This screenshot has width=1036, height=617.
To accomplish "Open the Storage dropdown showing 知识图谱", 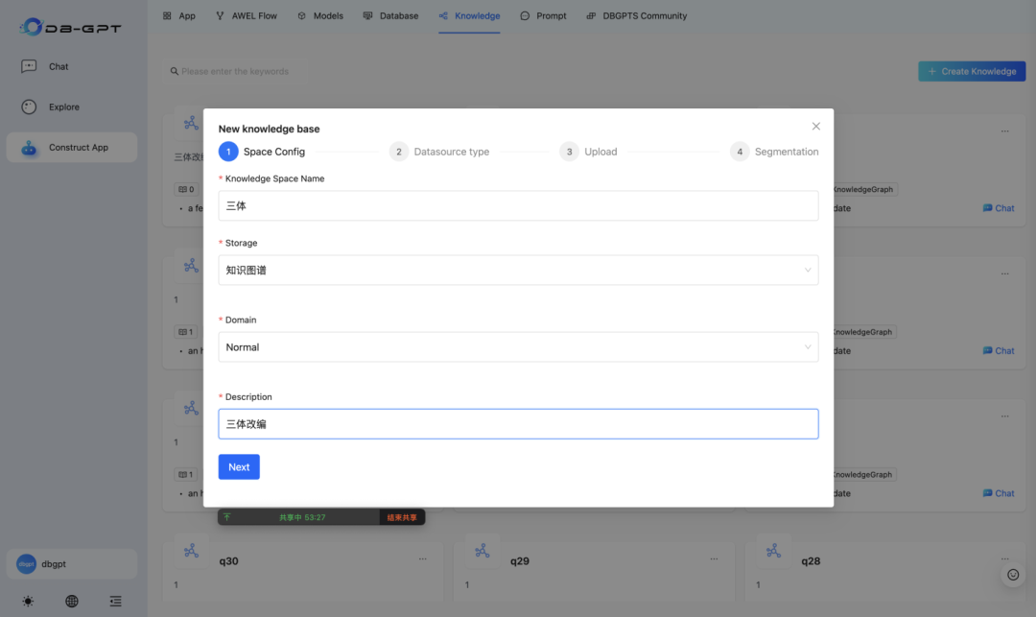I will 518,270.
